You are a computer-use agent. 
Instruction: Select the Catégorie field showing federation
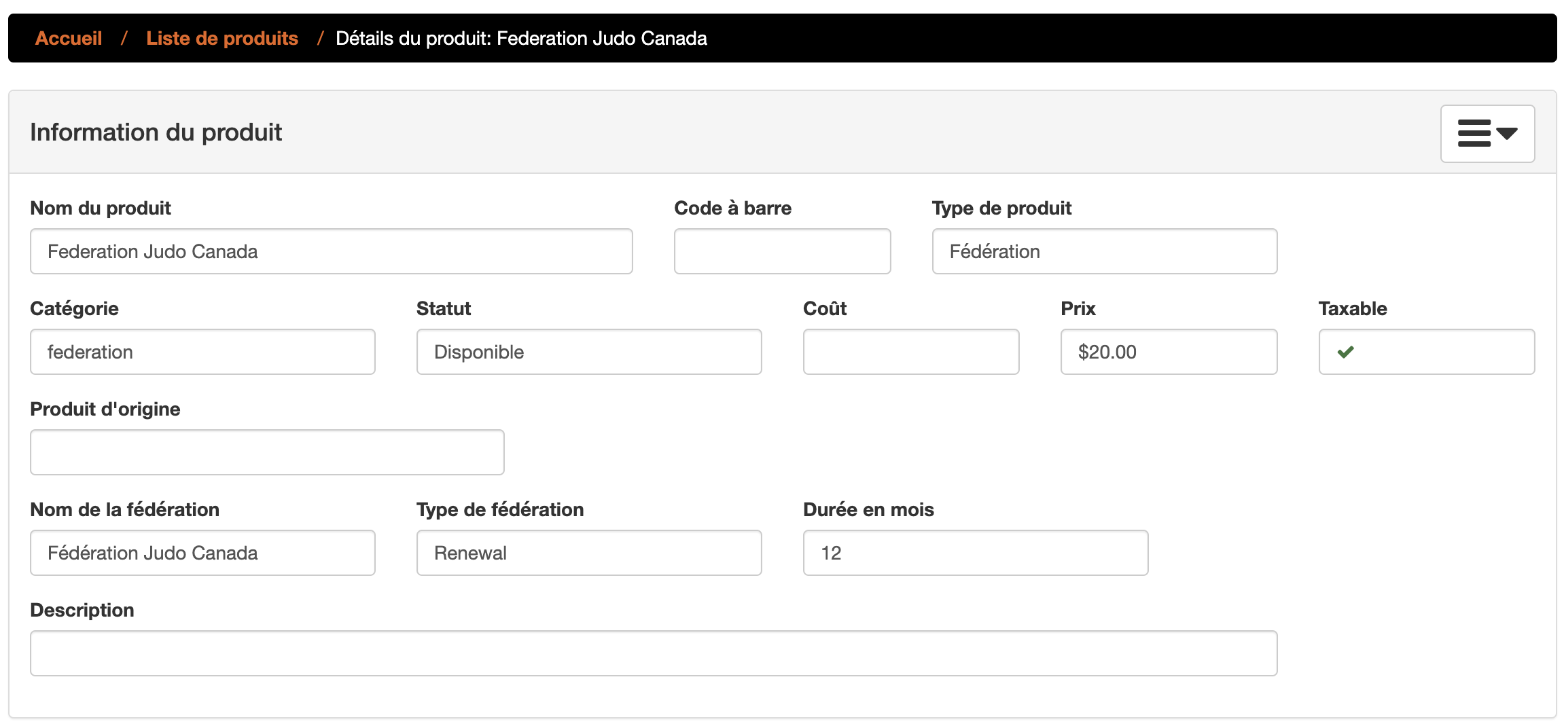coord(202,352)
